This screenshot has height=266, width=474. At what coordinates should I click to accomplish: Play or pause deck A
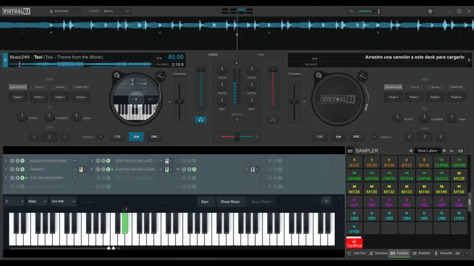pos(136,137)
